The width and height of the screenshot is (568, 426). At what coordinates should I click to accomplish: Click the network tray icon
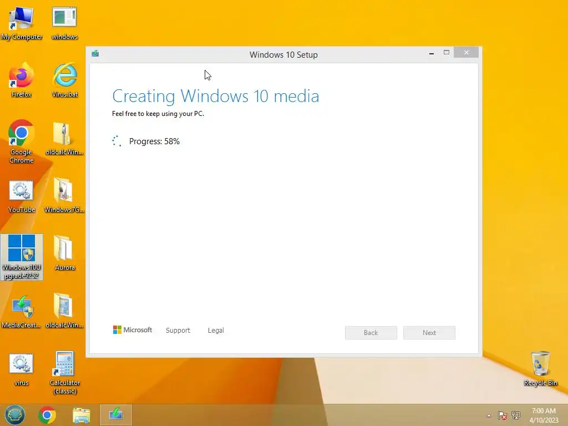pos(516,415)
